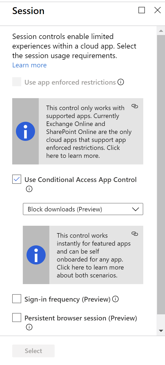Open the Block downloads (Preview) dropdown
This screenshot has height=365, width=165.
coord(83,209)
